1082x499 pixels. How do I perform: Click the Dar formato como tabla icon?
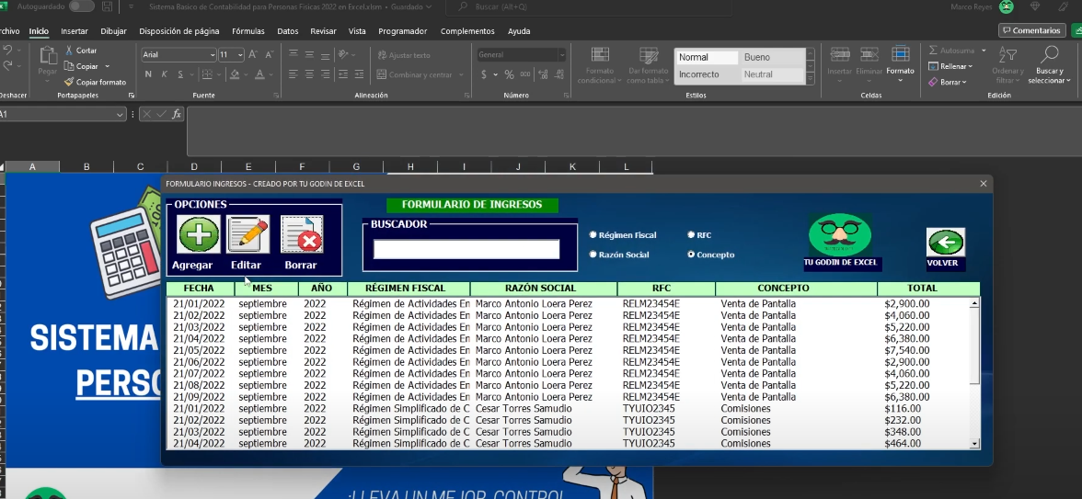[x=649, y=55]
